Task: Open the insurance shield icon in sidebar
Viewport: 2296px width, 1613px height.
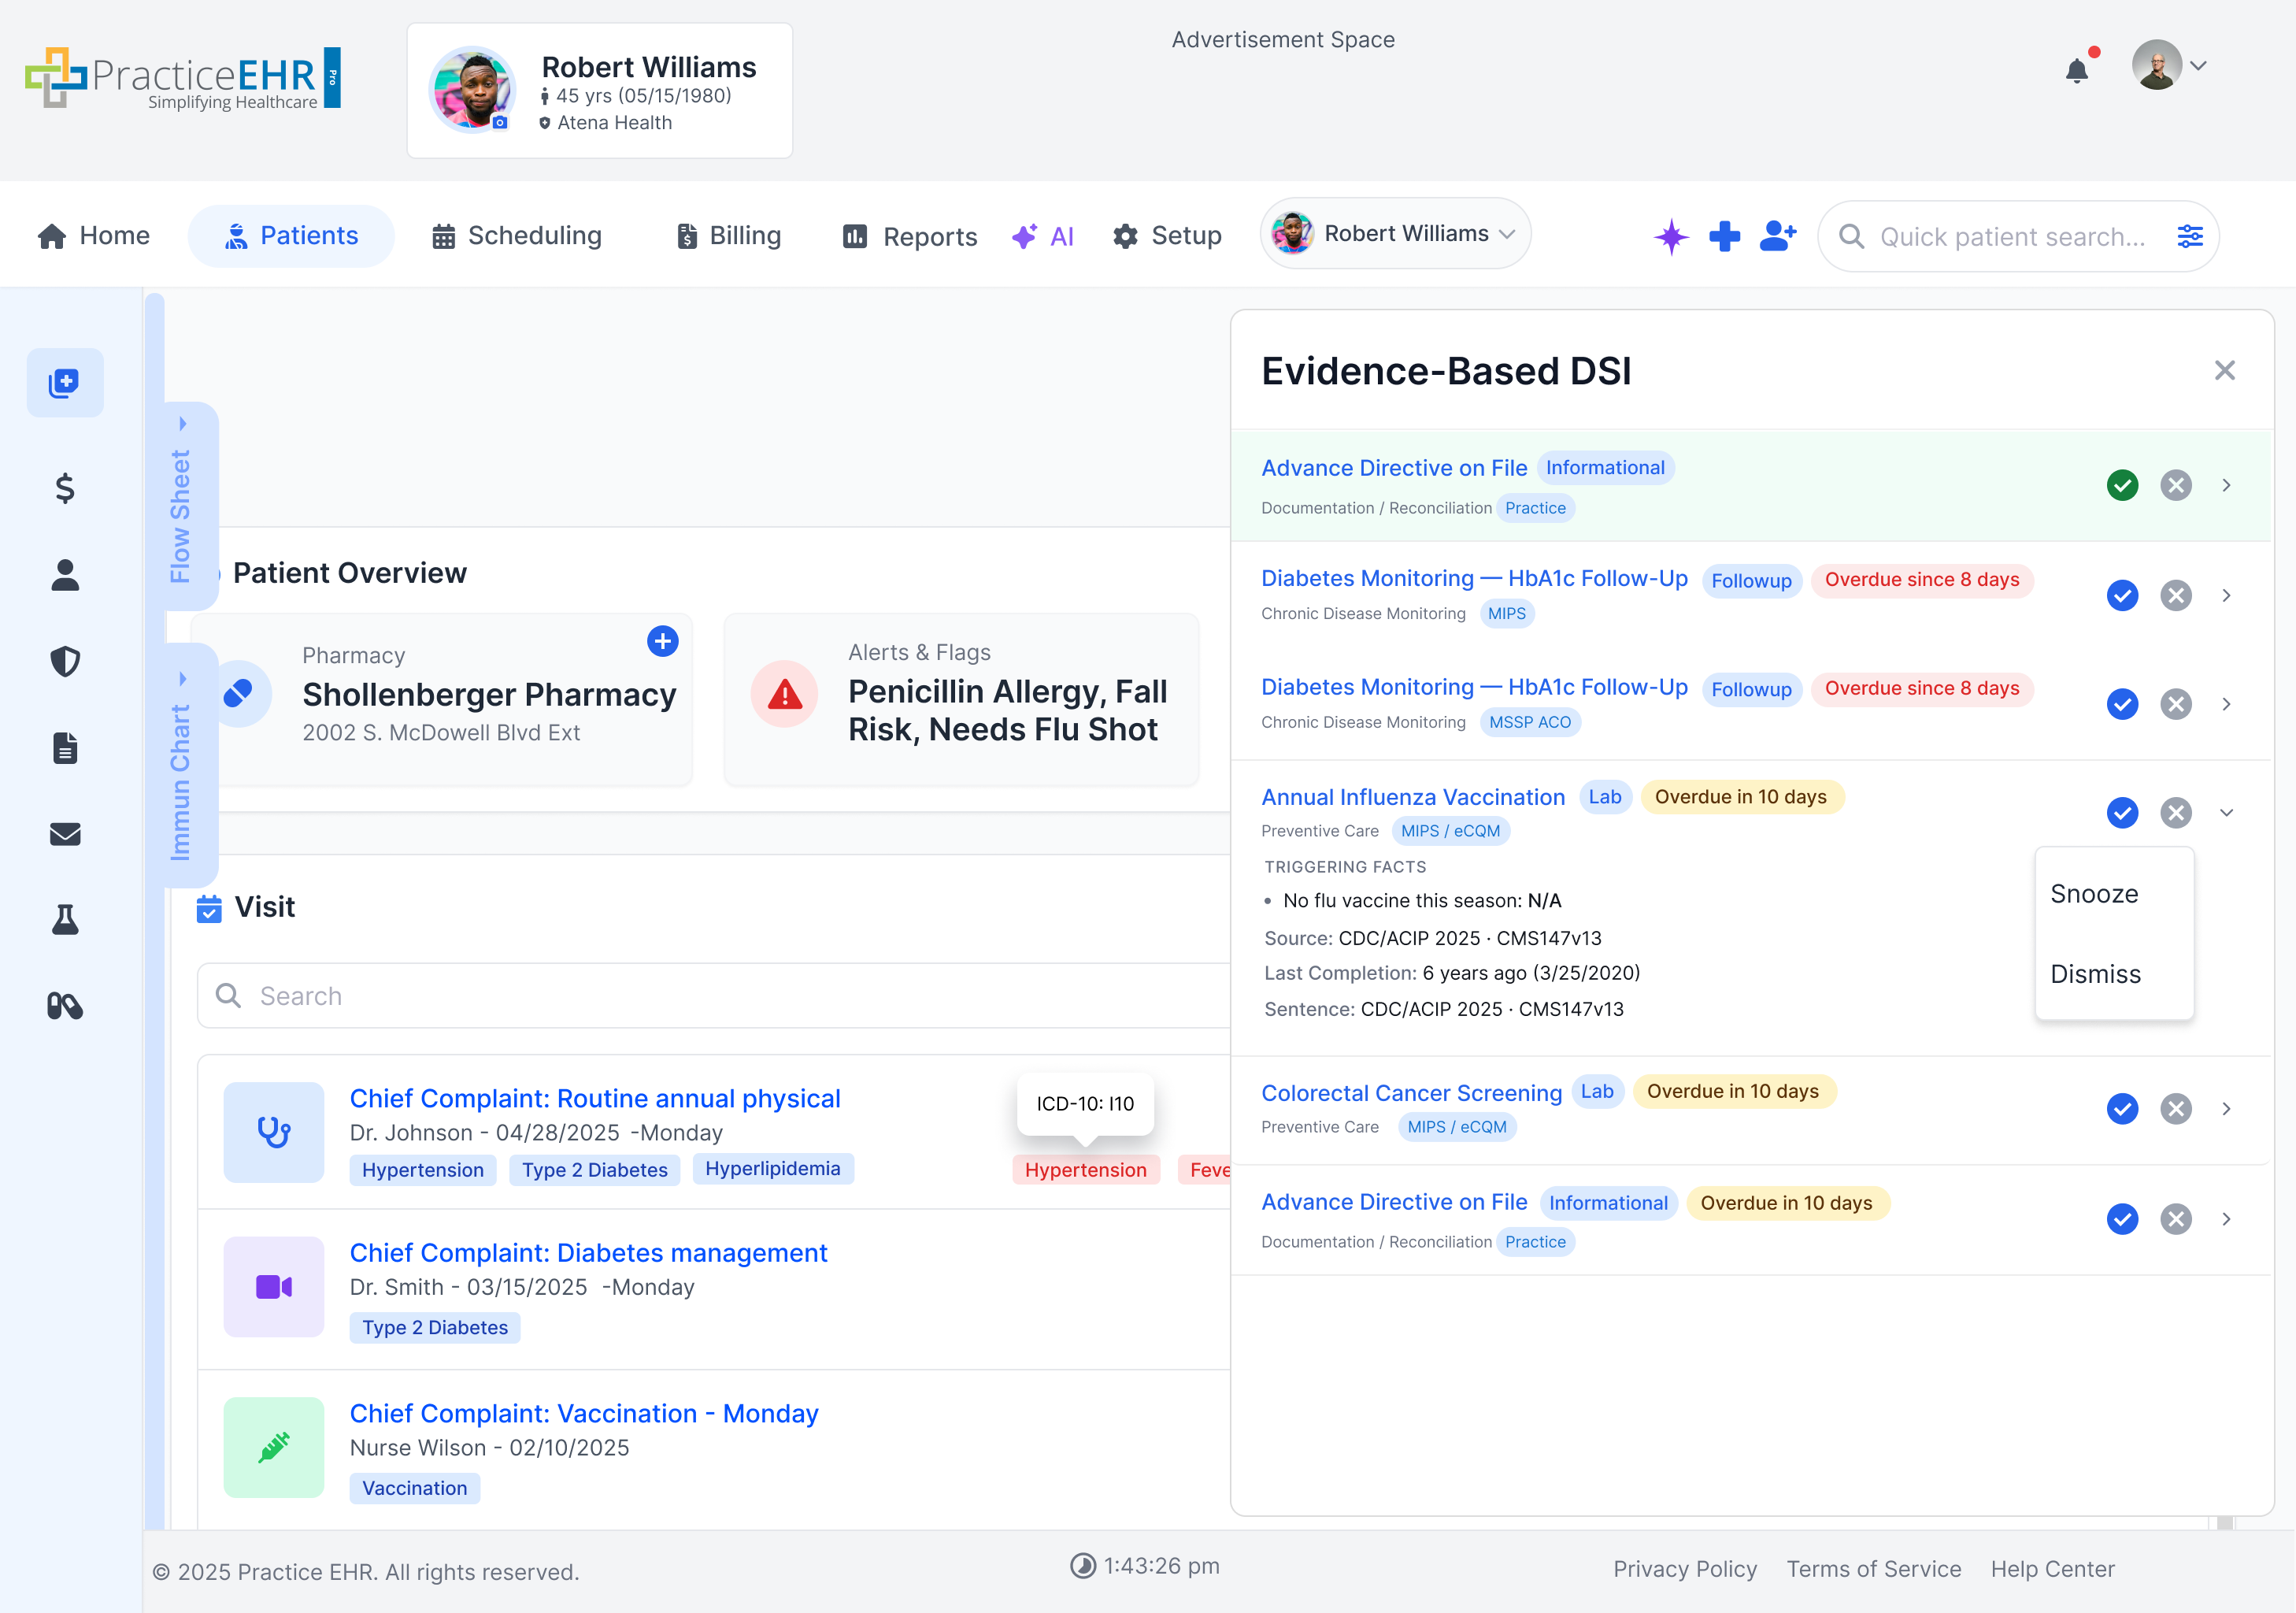Action: (x=64, y=661)
